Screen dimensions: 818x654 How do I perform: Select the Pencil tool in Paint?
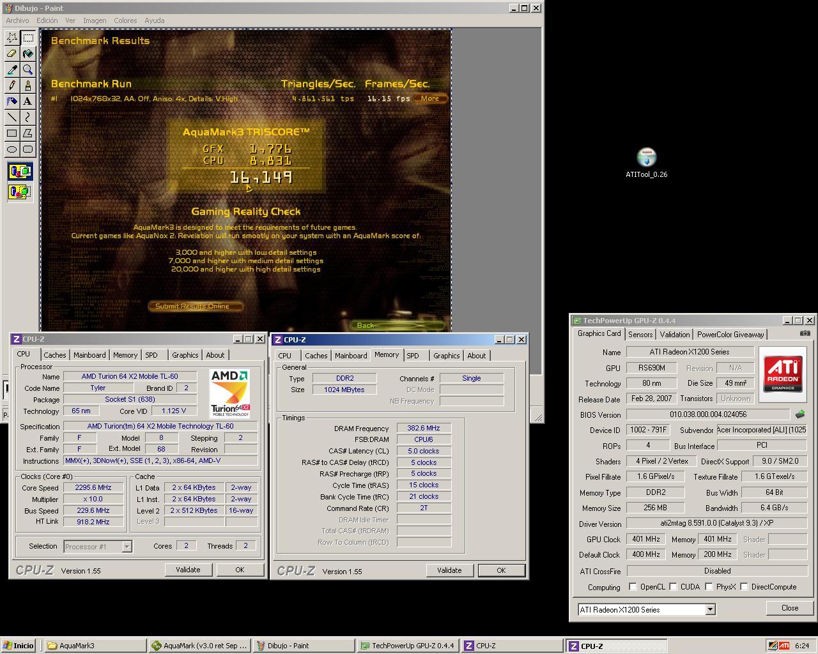coord(12,86)
